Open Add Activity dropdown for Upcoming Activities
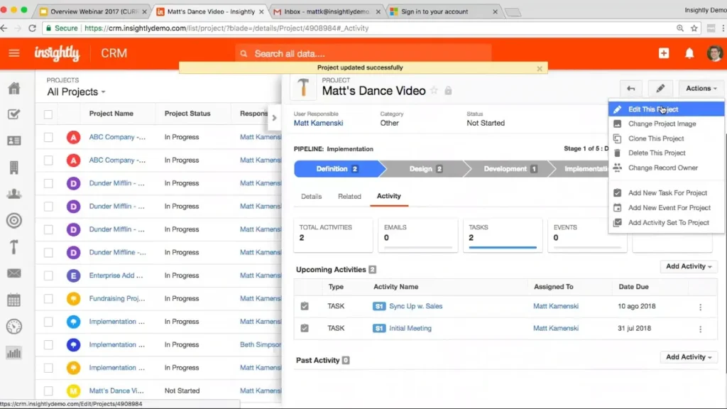727x409 pixels. pos(689,266)
